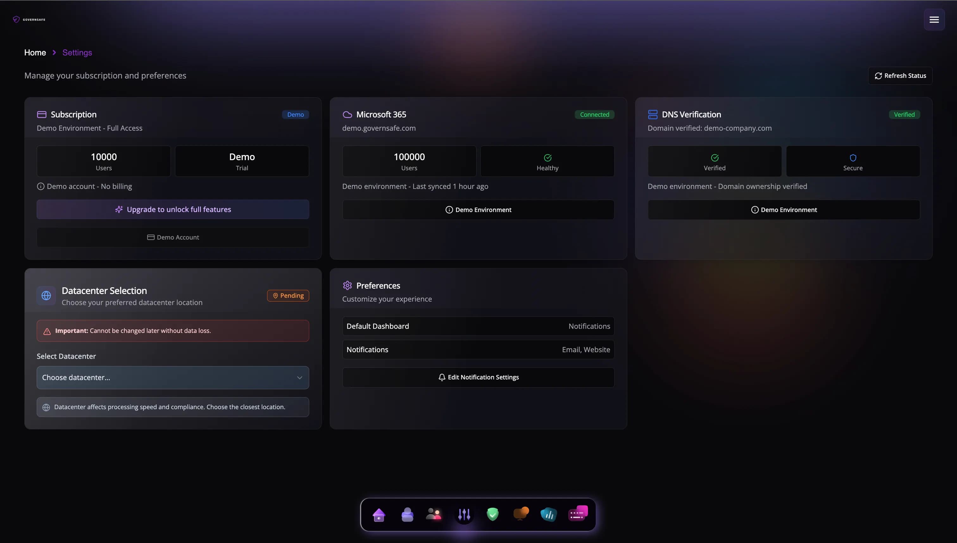Open the settings sliders icon in the dock

(x=464, y=515)
